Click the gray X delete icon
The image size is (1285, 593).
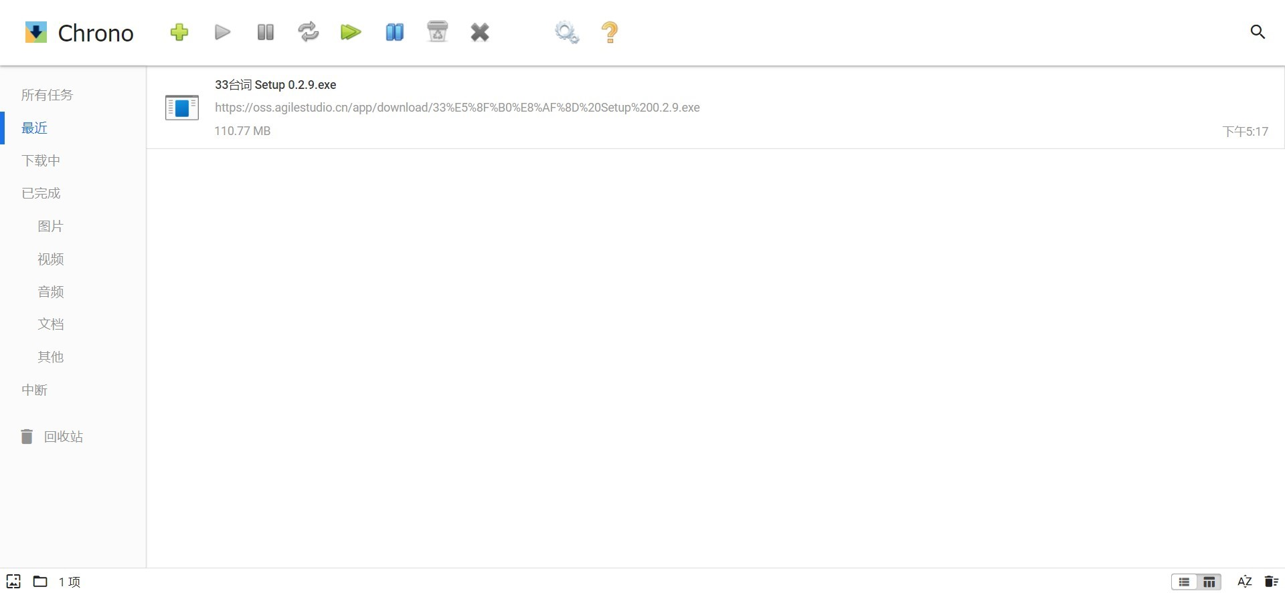point(480,32)
